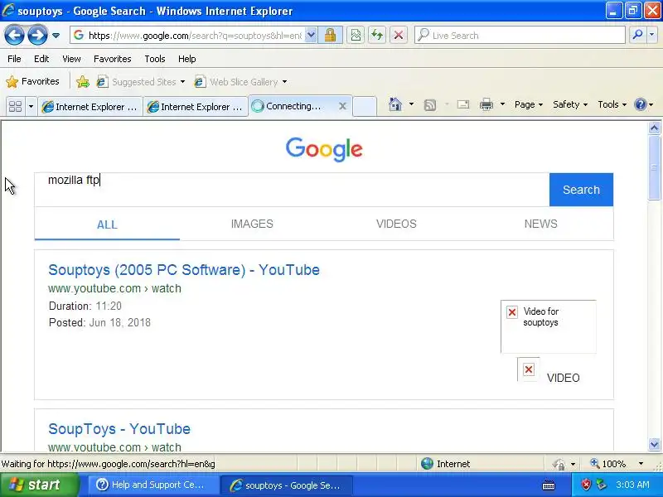
Task: Switch to VIDEOS results tab
Action: (x=396, y=224)
